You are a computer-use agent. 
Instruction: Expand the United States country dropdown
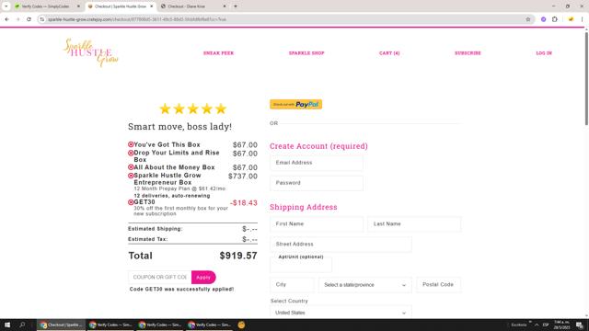pos(341,313)
